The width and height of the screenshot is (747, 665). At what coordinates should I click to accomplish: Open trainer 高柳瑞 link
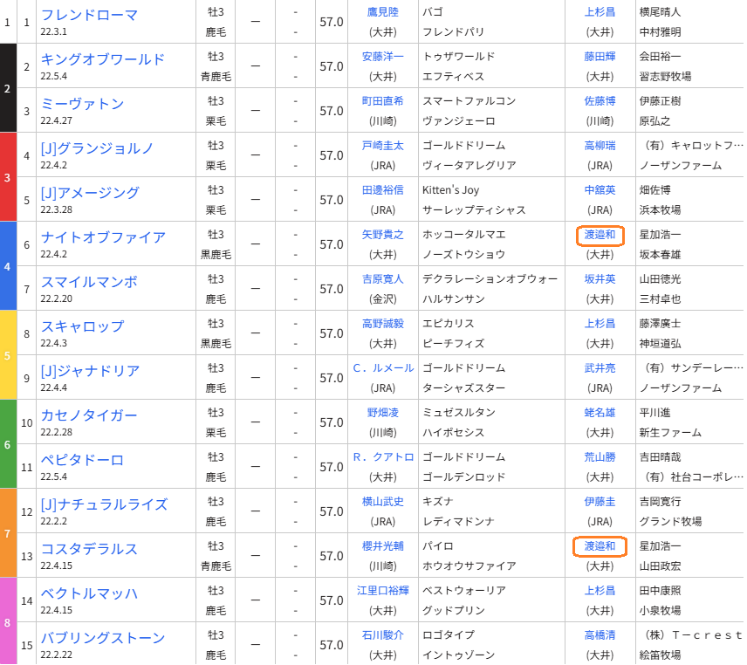tap(600, 145)
